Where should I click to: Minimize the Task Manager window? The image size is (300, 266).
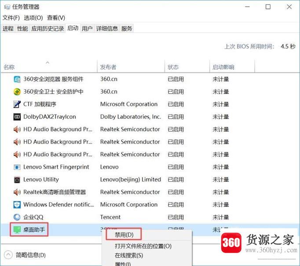(247, 7)
